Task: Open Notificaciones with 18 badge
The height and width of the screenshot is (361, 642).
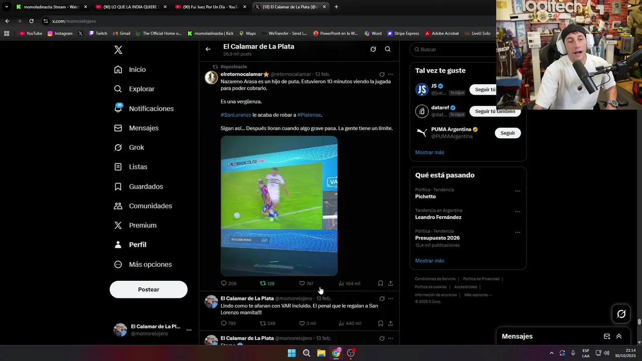Action: click(x=143, y=108)
